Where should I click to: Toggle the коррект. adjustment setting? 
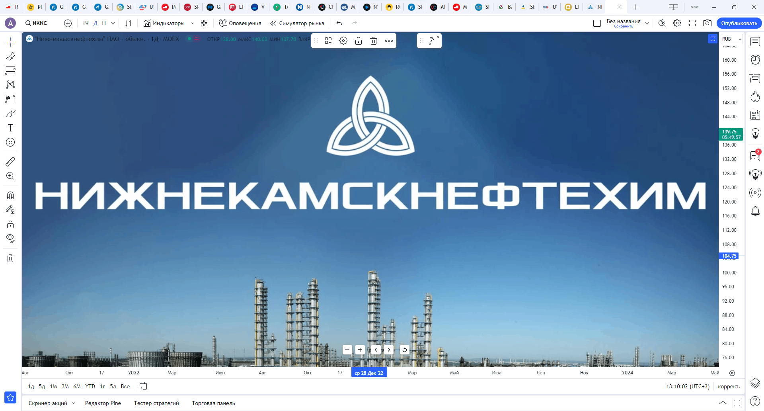(729, 386)
